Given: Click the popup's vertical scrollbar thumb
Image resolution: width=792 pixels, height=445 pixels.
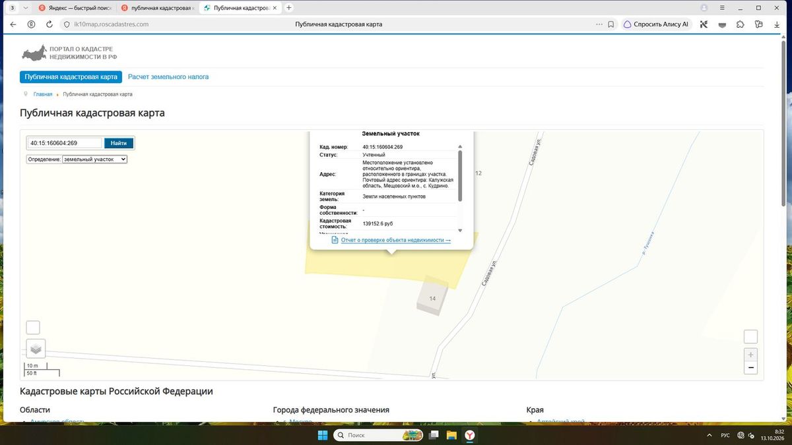Looking at the screenshot, I should pyautogui.click(x=460, y=176).
